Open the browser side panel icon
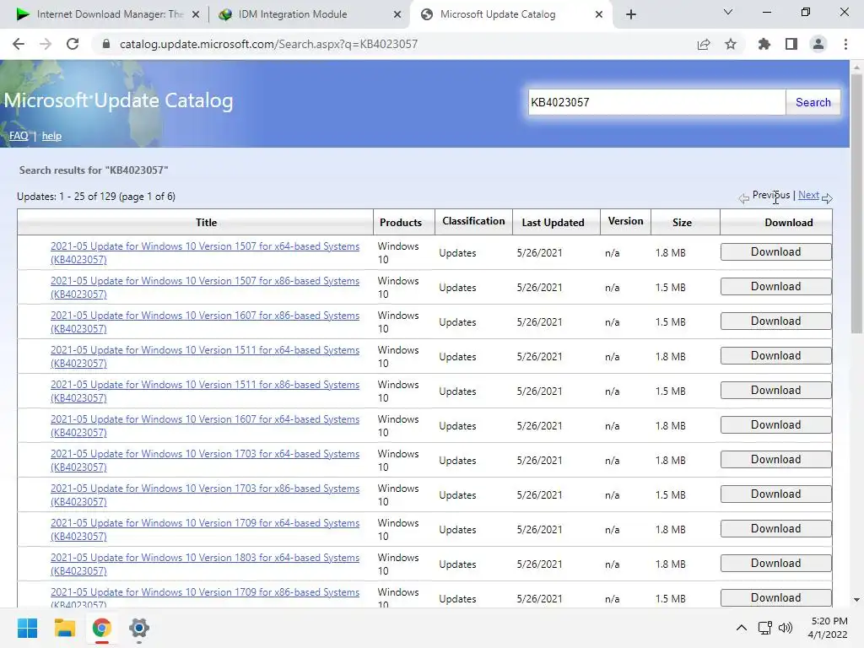Image resolution: width=864 pixels, height=648 pixels. [x=791, y=44]
